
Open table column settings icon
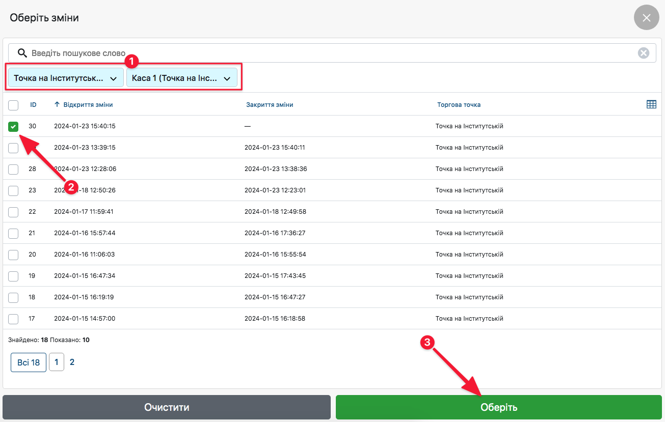[x=651, y=104]
